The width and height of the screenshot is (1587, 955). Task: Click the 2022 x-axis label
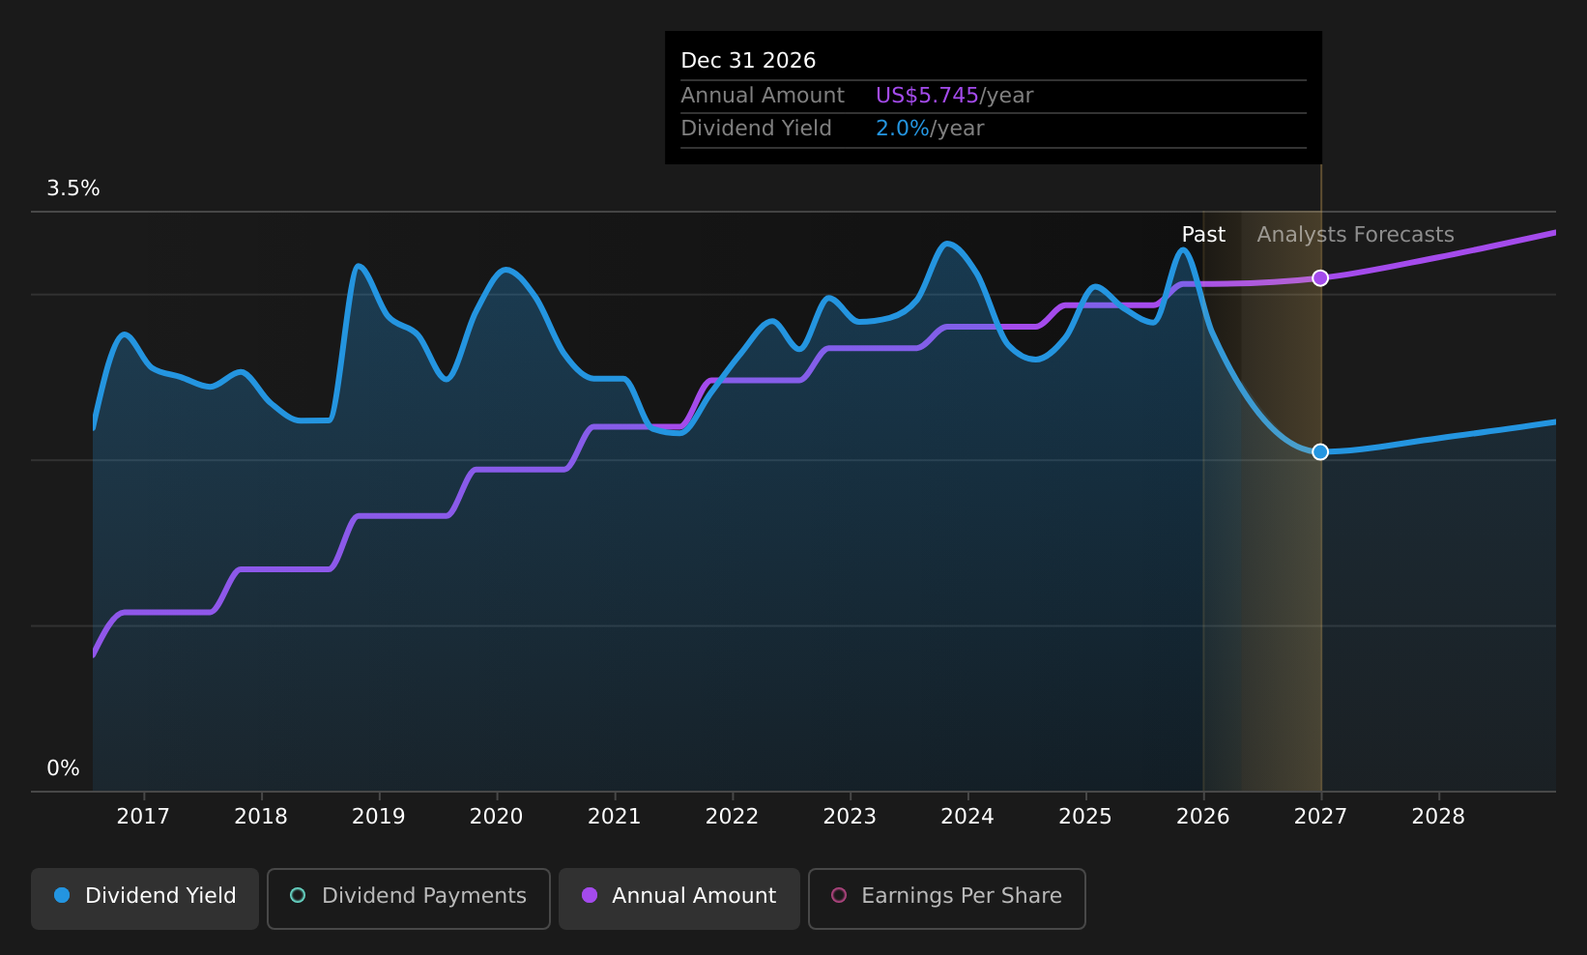(x=732, y=817)
